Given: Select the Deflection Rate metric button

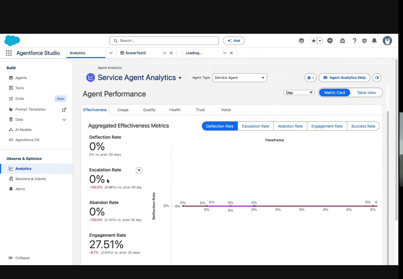Looking at the screenshot, I should [x=220, y=126].
